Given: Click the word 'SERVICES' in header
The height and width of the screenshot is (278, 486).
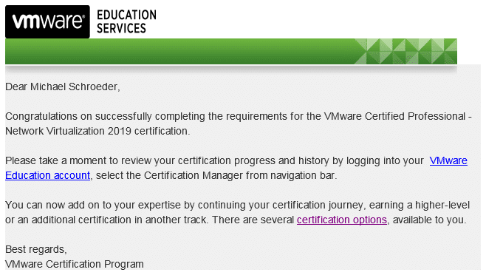Looking at the screenshot, I should pos(121,28).
